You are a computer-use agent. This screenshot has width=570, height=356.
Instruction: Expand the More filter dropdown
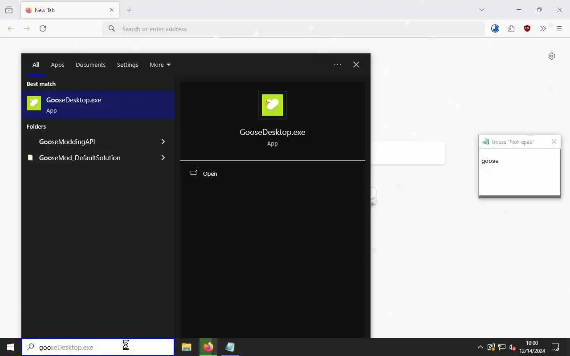(x=160, y=65)
